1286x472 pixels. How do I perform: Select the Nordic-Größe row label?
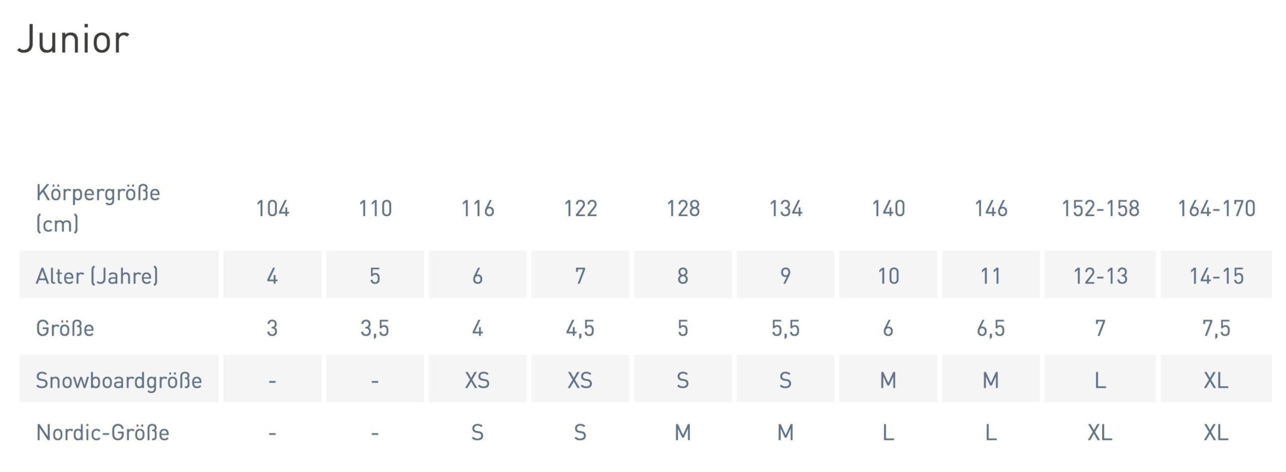click(x=102, y=432)
